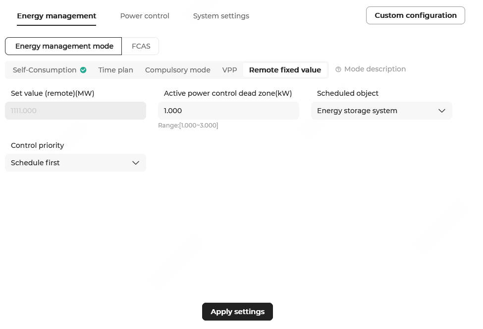Switch to Compulsory mode
The height and width of the screenshot is (329, 483).
177,70
